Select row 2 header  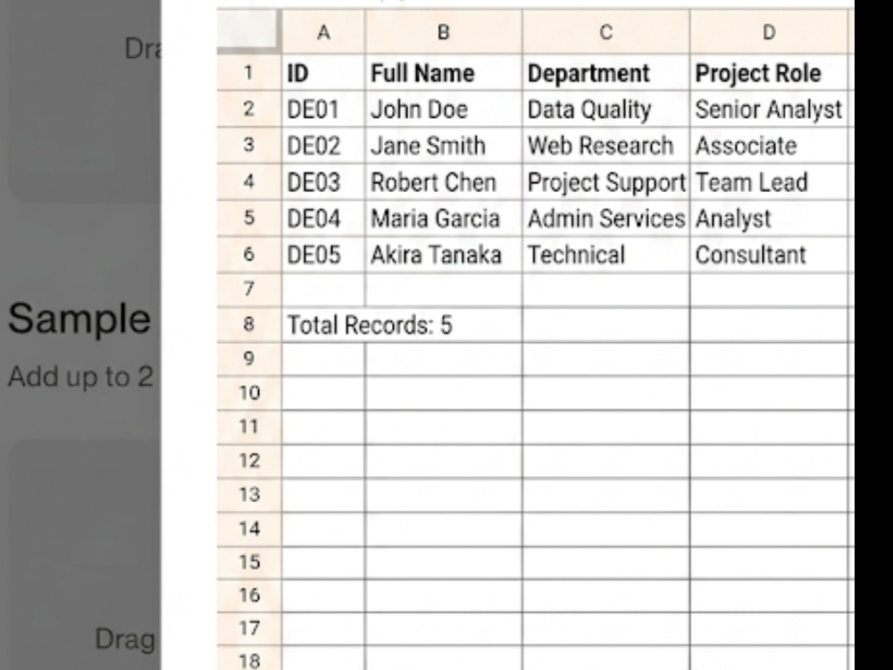pos(249,109)
